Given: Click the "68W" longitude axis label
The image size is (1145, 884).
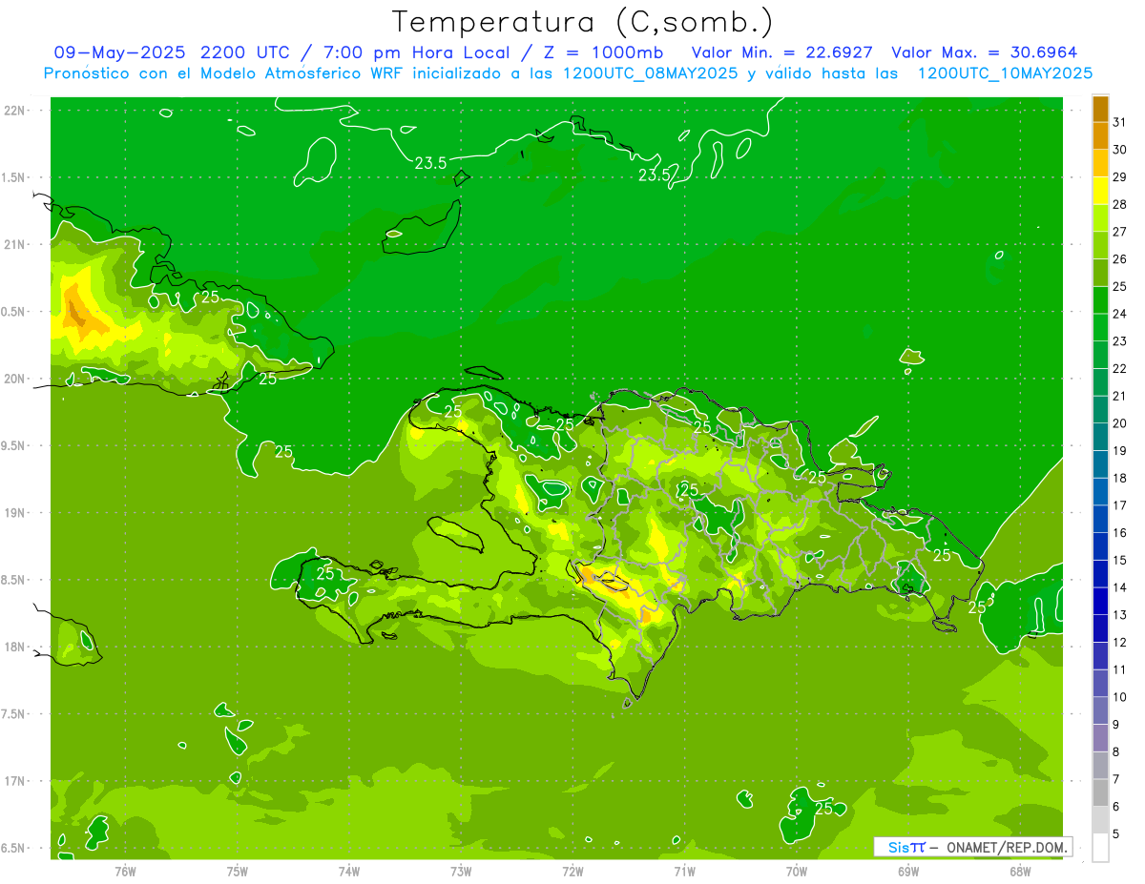Looking at the screenshot, I should (1020, 871).
